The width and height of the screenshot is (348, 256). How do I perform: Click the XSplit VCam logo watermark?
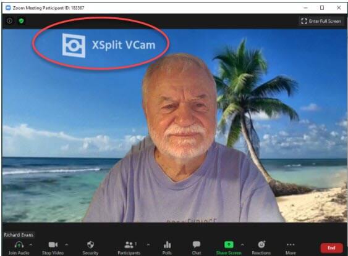(109, 46)
